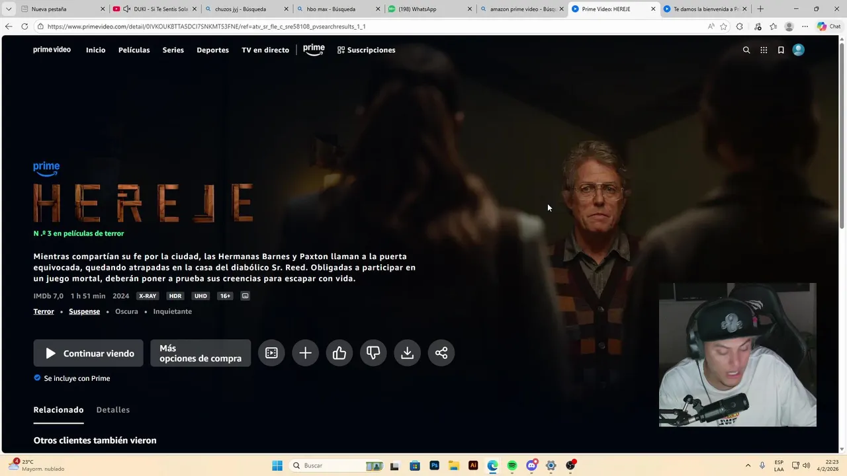Image resolution: width=847 pixels, height=476 pixels.
Task: Open Discord from the taskbar
Action: pyautogui.click(x=531, y=465)
